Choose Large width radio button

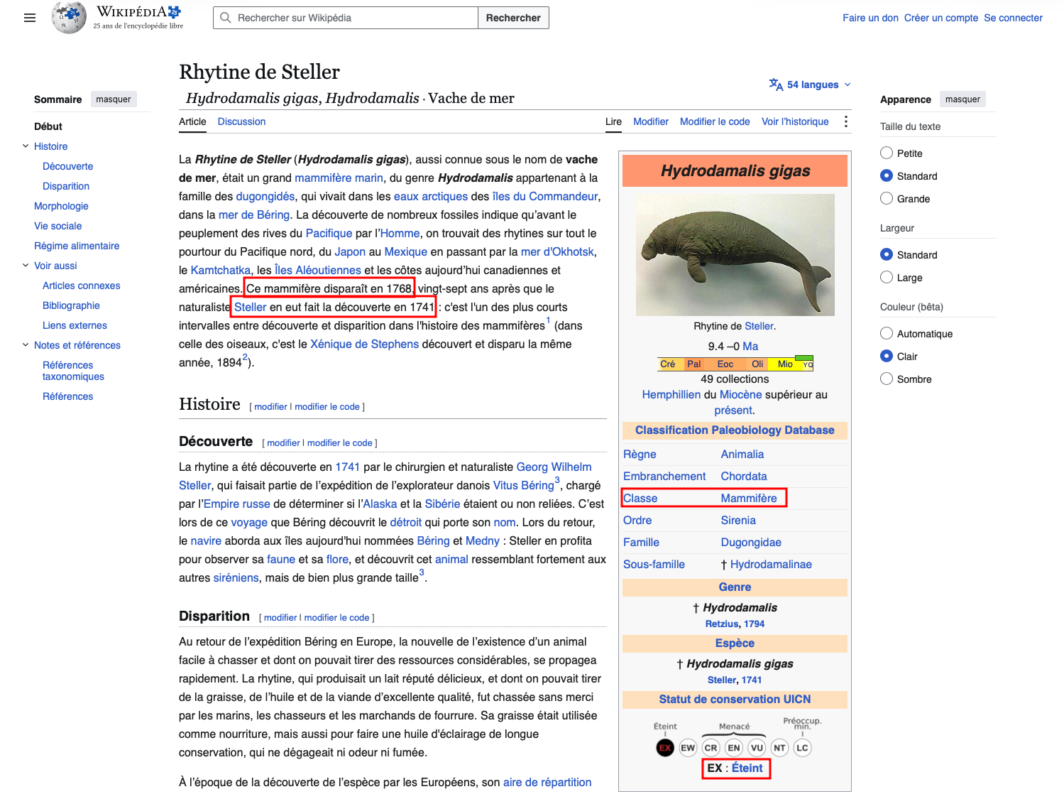click(887, 278)
